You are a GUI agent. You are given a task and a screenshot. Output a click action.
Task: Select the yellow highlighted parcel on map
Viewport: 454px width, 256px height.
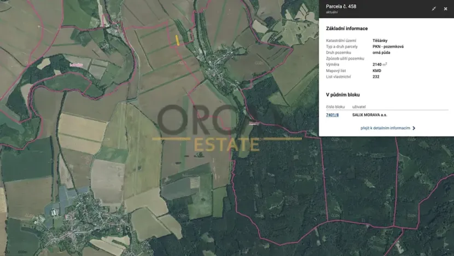(x=177, y=41)
